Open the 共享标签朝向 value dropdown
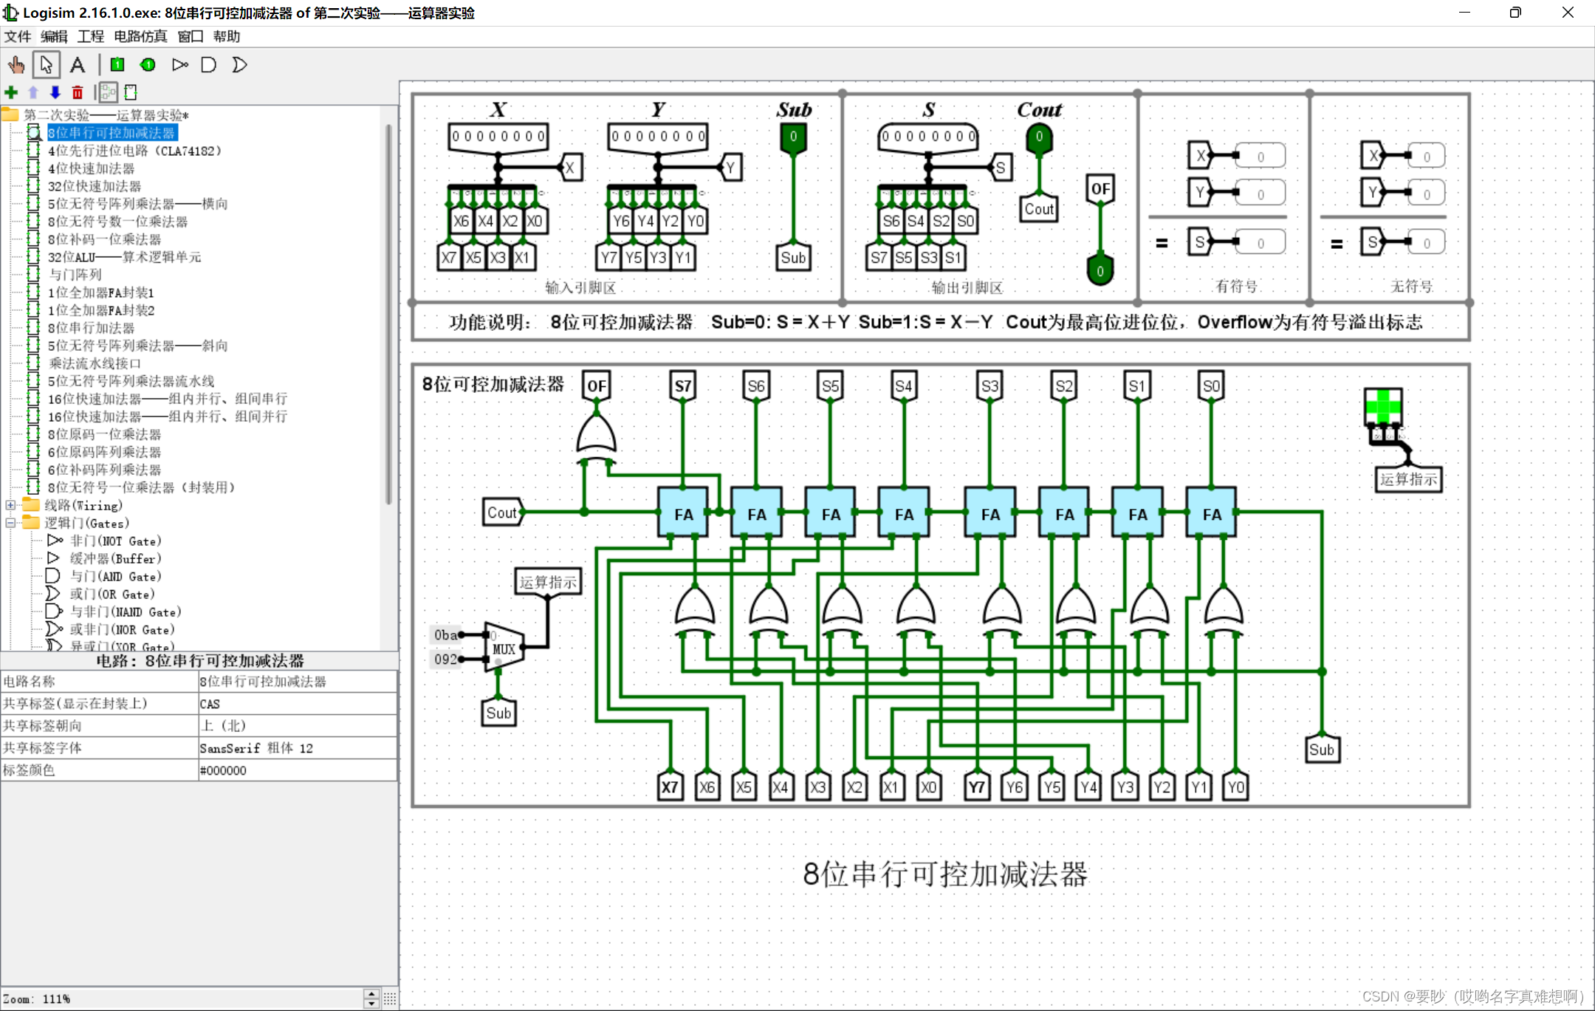Screen dimensions: 1595x1011 [297, 726]
